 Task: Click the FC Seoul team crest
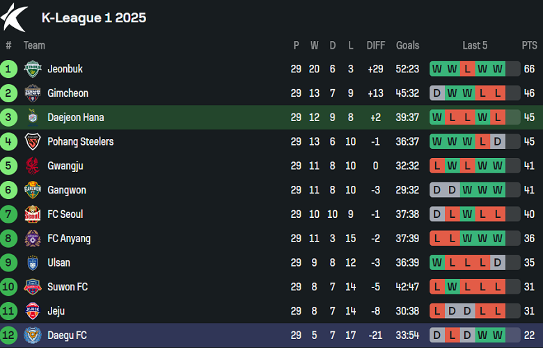click(32, 214)
